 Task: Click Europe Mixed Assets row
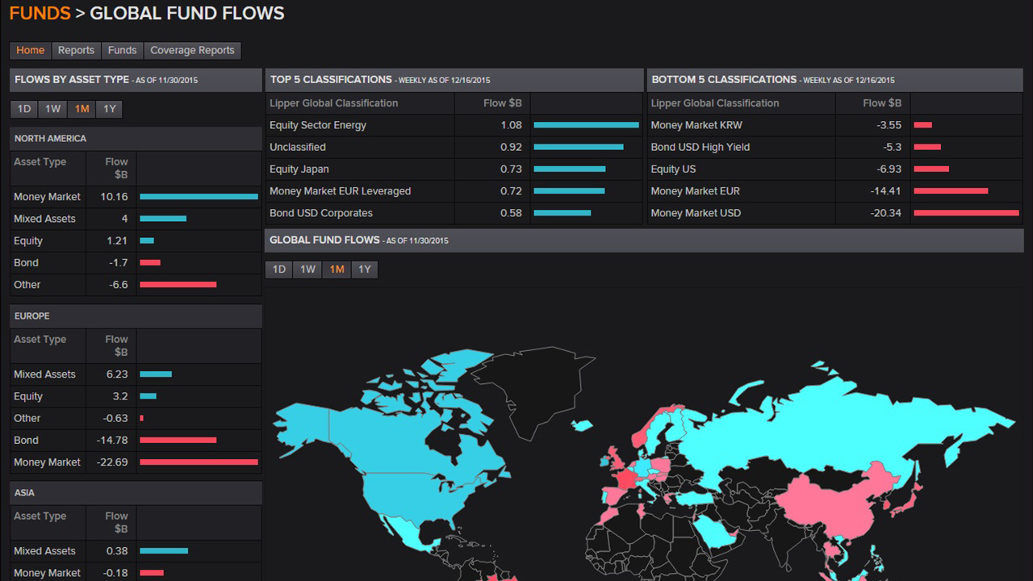(136, 374)
